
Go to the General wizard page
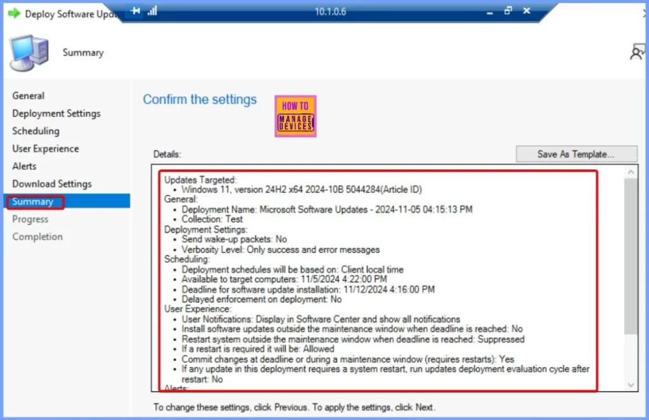[28, 96]
